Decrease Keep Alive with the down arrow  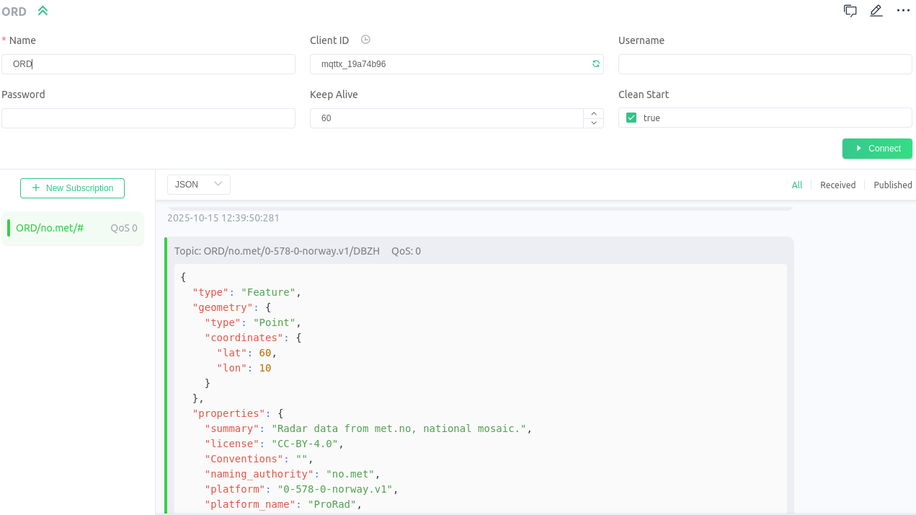(x=593, y=123)
